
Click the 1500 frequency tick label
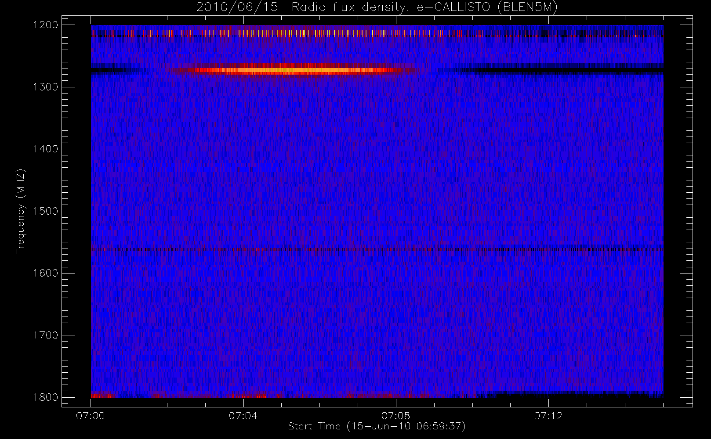coord(46,211)
